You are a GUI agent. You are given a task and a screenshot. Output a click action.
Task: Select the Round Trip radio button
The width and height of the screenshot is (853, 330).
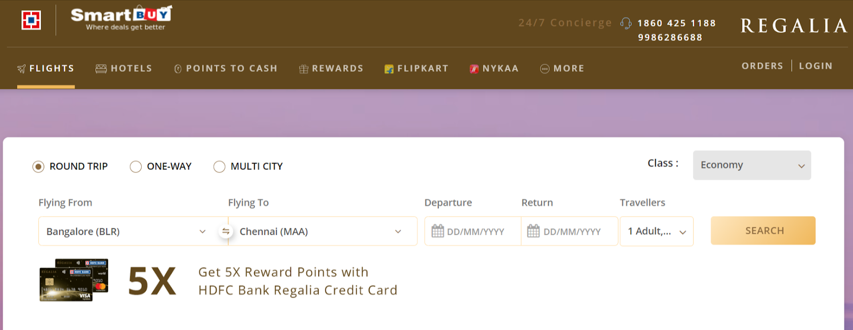click(x=38, y=167)
